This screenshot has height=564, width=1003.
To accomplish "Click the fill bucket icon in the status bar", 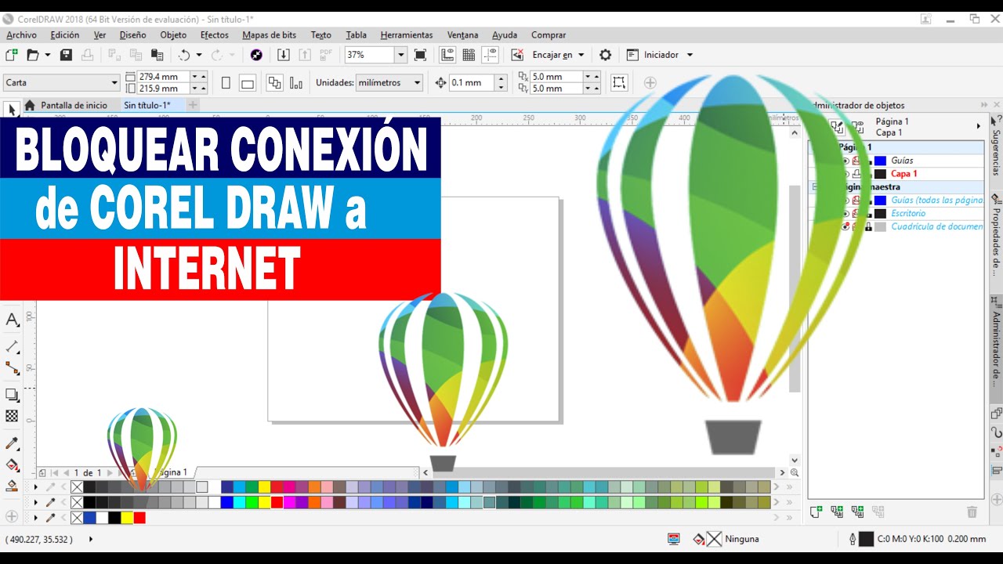I will (x=699, y=539).
